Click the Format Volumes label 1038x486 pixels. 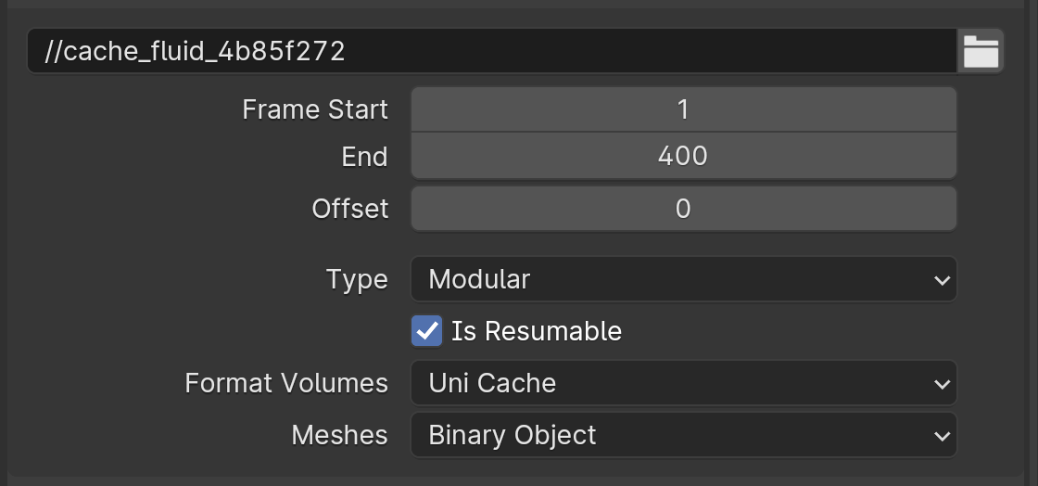click(286, 383)
